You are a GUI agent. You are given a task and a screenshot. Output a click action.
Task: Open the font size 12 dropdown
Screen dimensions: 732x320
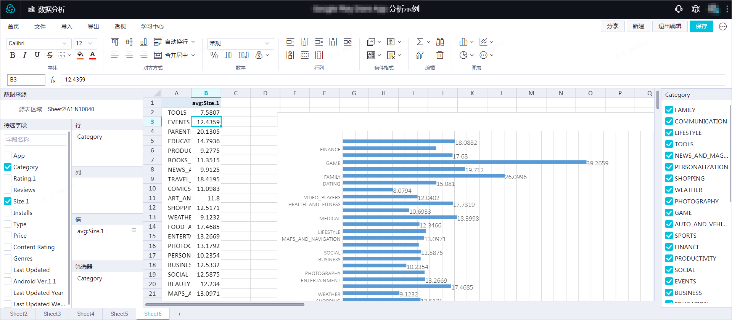pos(85,43)
